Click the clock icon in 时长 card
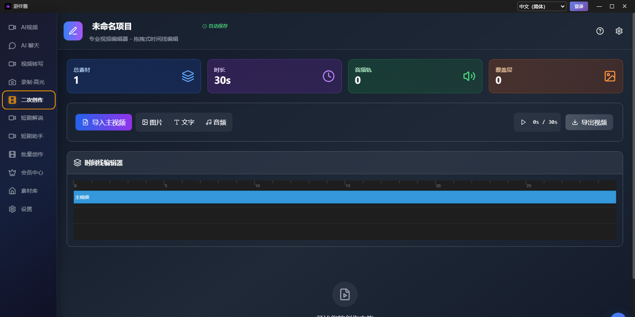The width and height of the screenshot is (635, 317). 328,76
